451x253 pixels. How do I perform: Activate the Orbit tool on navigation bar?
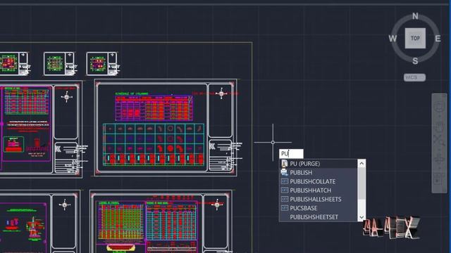(439, 160)
